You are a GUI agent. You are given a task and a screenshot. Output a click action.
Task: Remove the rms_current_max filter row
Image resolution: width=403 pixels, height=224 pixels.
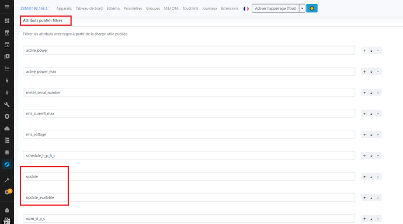pos(378,113)
